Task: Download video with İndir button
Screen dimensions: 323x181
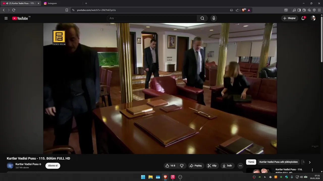Action: pyautogui.click(x=227, y=166)
